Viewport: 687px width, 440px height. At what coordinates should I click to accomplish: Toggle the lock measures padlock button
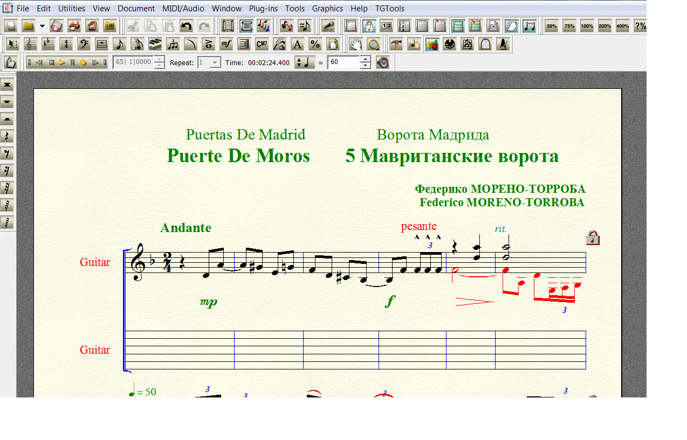[369, 26]
